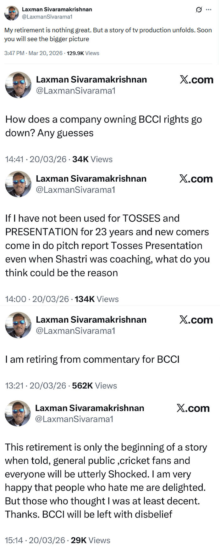This screenshot has height=549, width=220.
Task: Click the display name above "I am retiring" tweet
Action: pos(91,320)
